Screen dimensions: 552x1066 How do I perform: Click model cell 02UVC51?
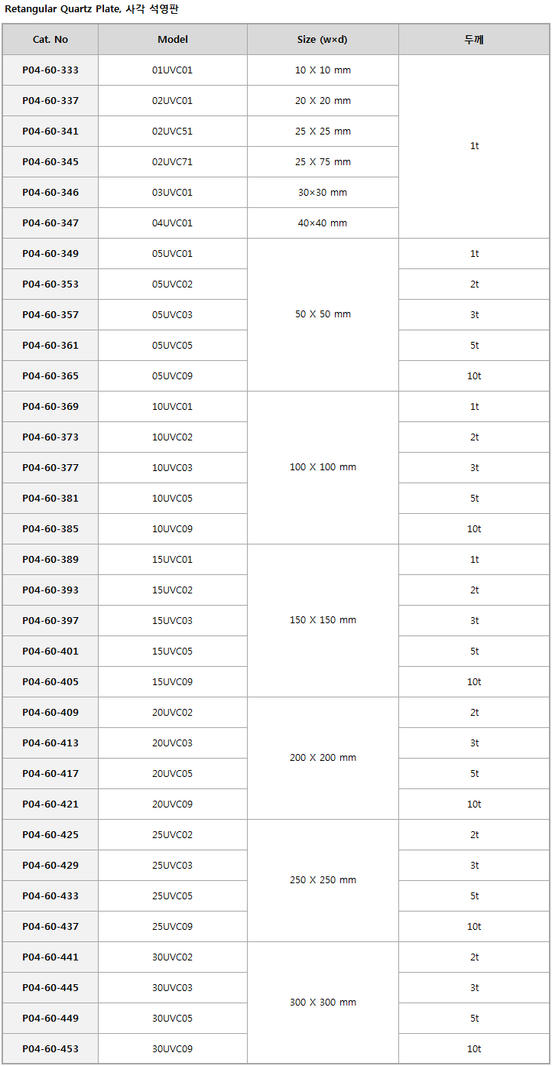pyautogui.click(x=173, y=131)
